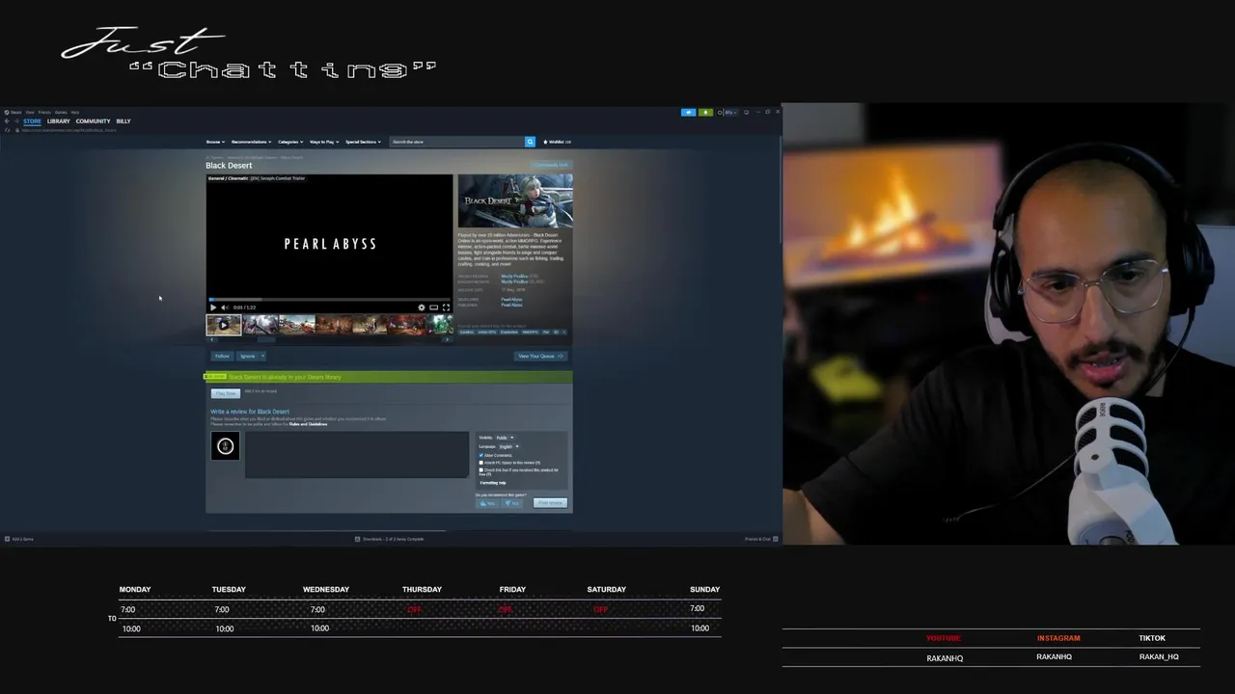Mute the trailer volume speaker icon
This screenshot has height=694, width=1235.
click(x=225, y=307)
